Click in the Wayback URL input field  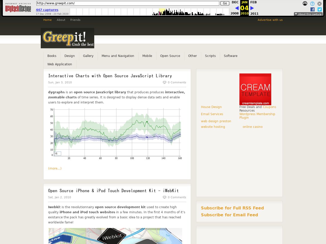(x=128, y=3)
